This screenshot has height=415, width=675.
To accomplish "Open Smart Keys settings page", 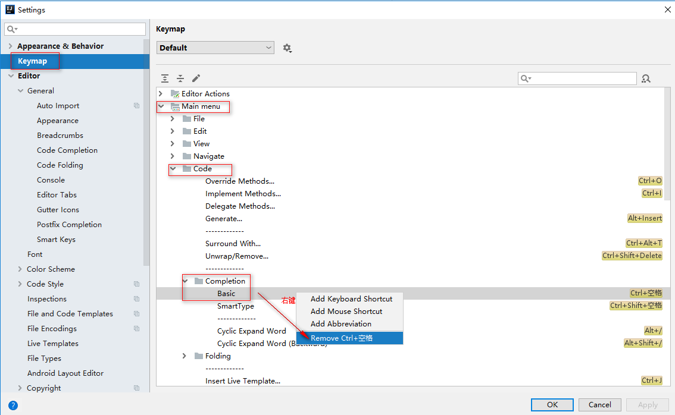I will [x=56, y=240].
